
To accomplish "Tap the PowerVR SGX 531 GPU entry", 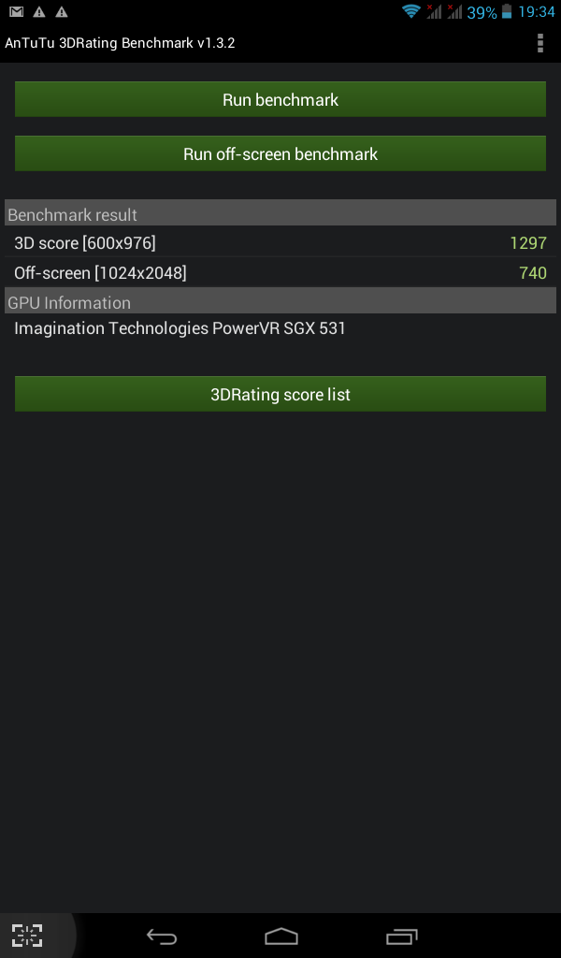I will [x=180, y=328].
